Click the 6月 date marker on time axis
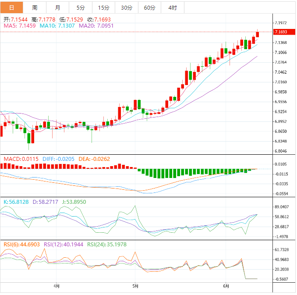This screenshot has width=297, height=295. coord(226,286)
